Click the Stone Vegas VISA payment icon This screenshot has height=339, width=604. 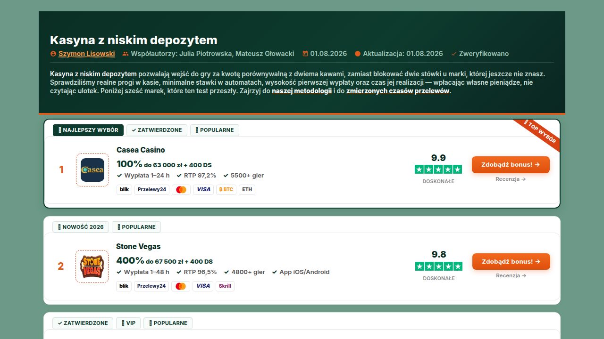click(x=203, y=286)
